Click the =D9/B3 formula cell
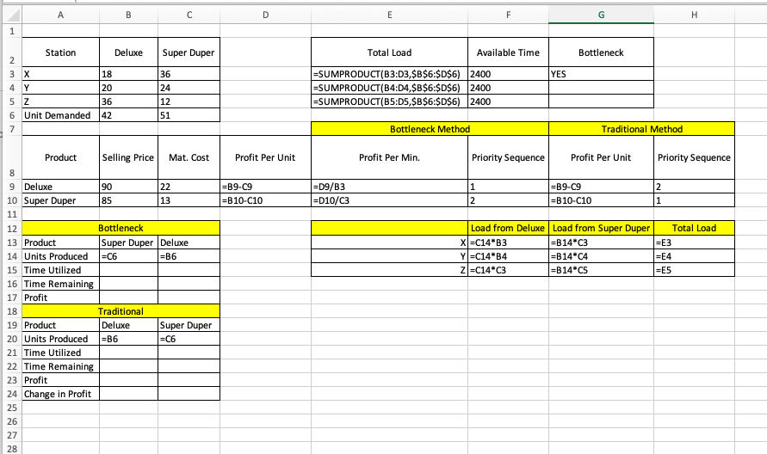Viewport: 767px width, 454px height. [x=389, y=187]
